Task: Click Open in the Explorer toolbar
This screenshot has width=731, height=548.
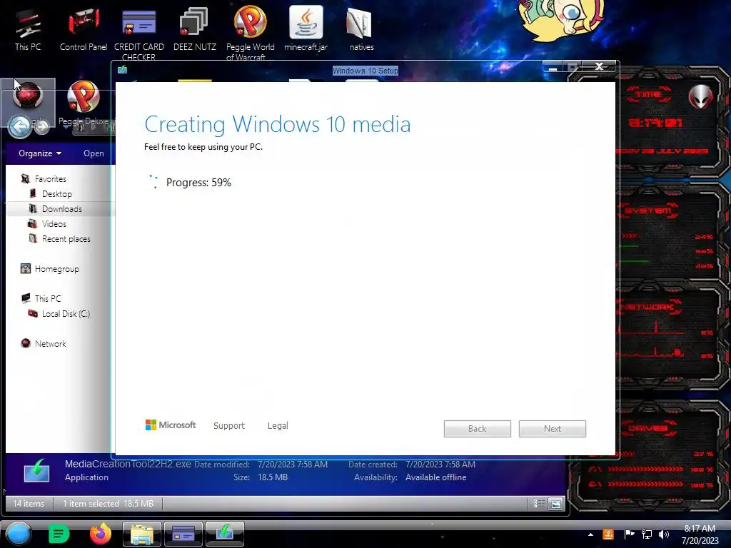Action: point(94,153)
